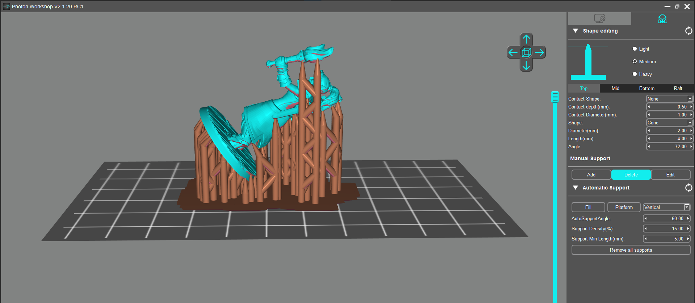Viewport: 695px width, 303px height.
Task: Reset Shape editing with refresh icon
Action: [688, 31]
